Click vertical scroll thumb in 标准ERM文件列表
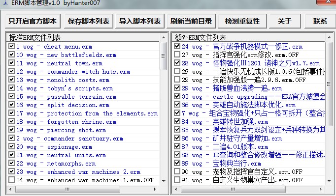The width and height of the screenshot is (336, 196). (163, 56)
